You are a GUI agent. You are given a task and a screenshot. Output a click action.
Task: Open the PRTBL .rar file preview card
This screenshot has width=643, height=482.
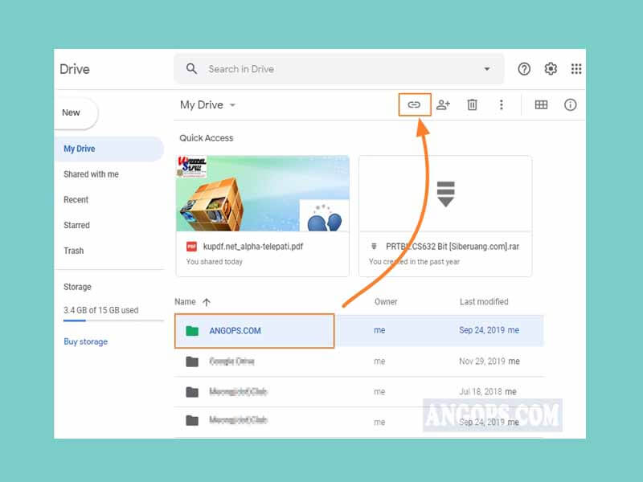click(445, 216)
